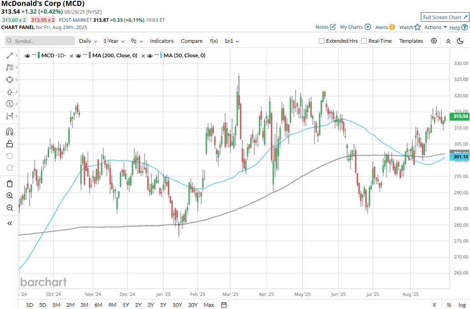Screen dimensions: 470x309
Task: Add chart to My Charts
Action: [356, 27]
